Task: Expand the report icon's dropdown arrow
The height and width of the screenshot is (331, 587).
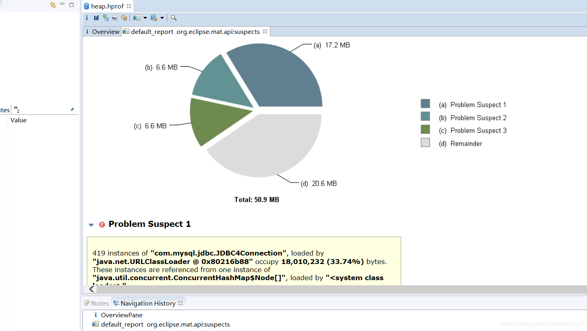Action: pos(145,18)
